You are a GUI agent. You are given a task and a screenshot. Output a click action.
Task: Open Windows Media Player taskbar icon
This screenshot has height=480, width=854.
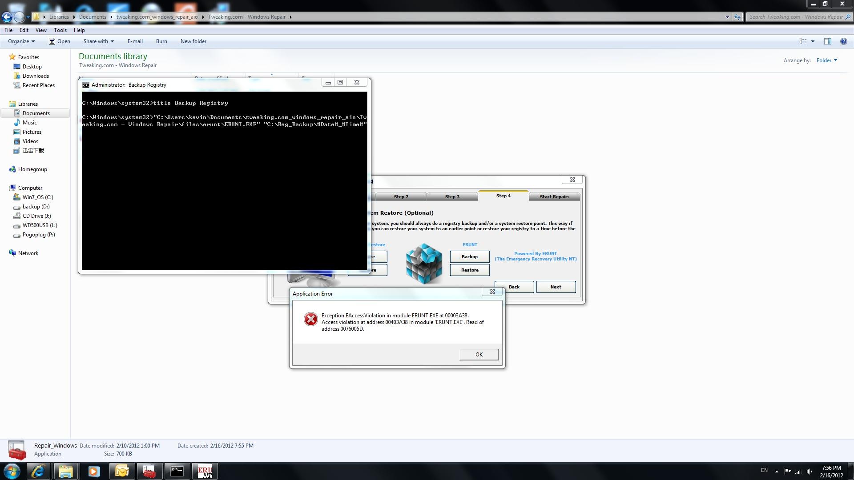point(94,472)
